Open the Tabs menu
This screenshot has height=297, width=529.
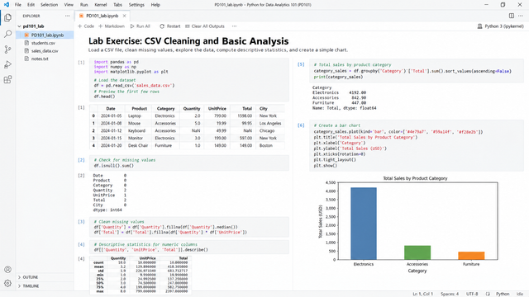point(117,5)
